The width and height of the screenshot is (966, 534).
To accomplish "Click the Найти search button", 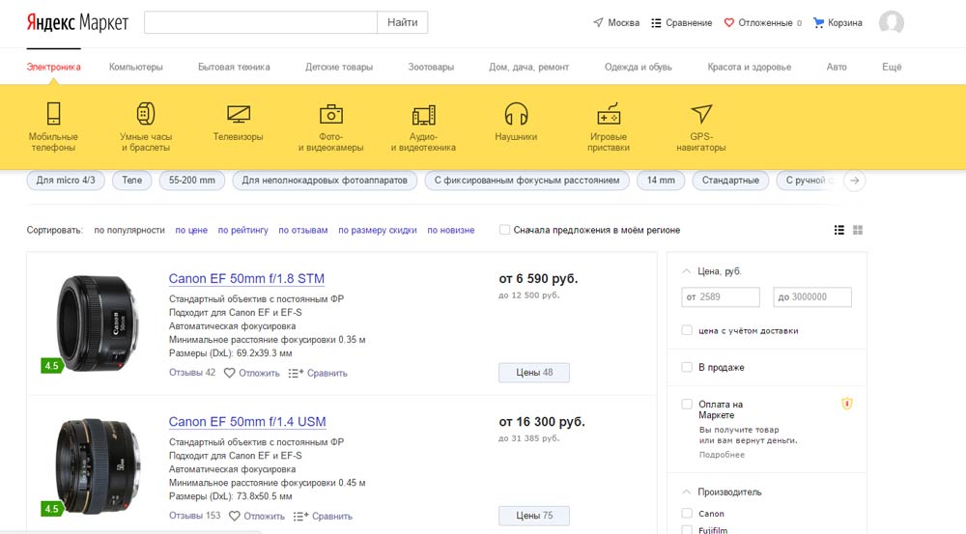I will (x=402, y=22).
